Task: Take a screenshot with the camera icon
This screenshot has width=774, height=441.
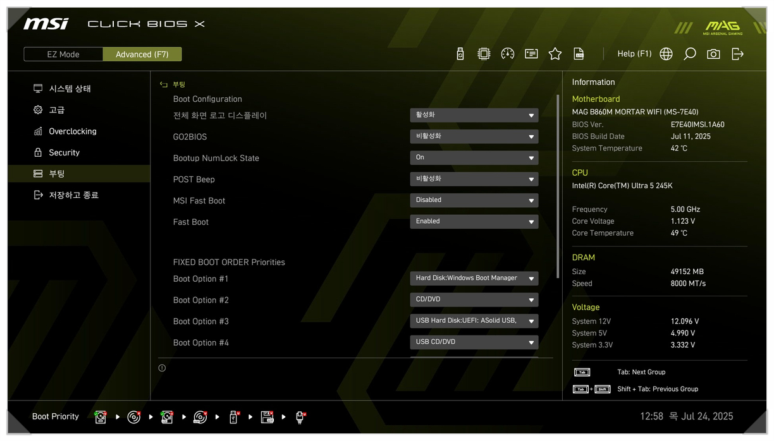Action: click(713, 54)
